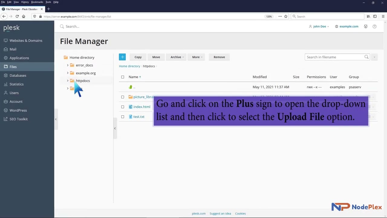Screen dimensions: 387x218
Task: Click the help question mark icon
Action: (374, 26)
